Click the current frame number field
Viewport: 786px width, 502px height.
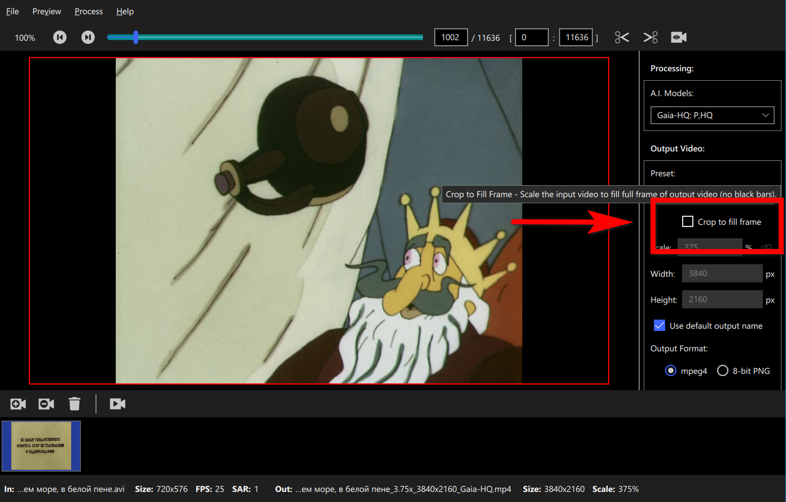451,37
